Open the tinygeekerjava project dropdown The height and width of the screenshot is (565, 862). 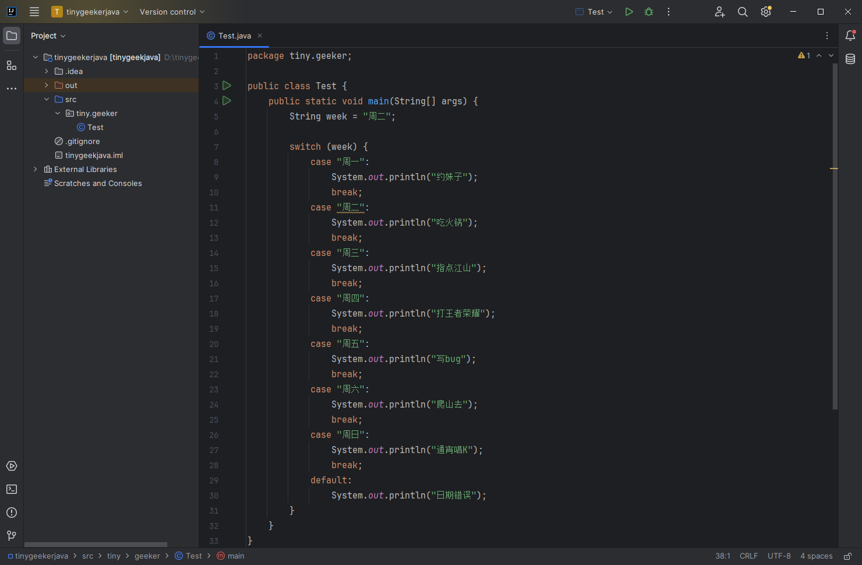coord(90,12)
